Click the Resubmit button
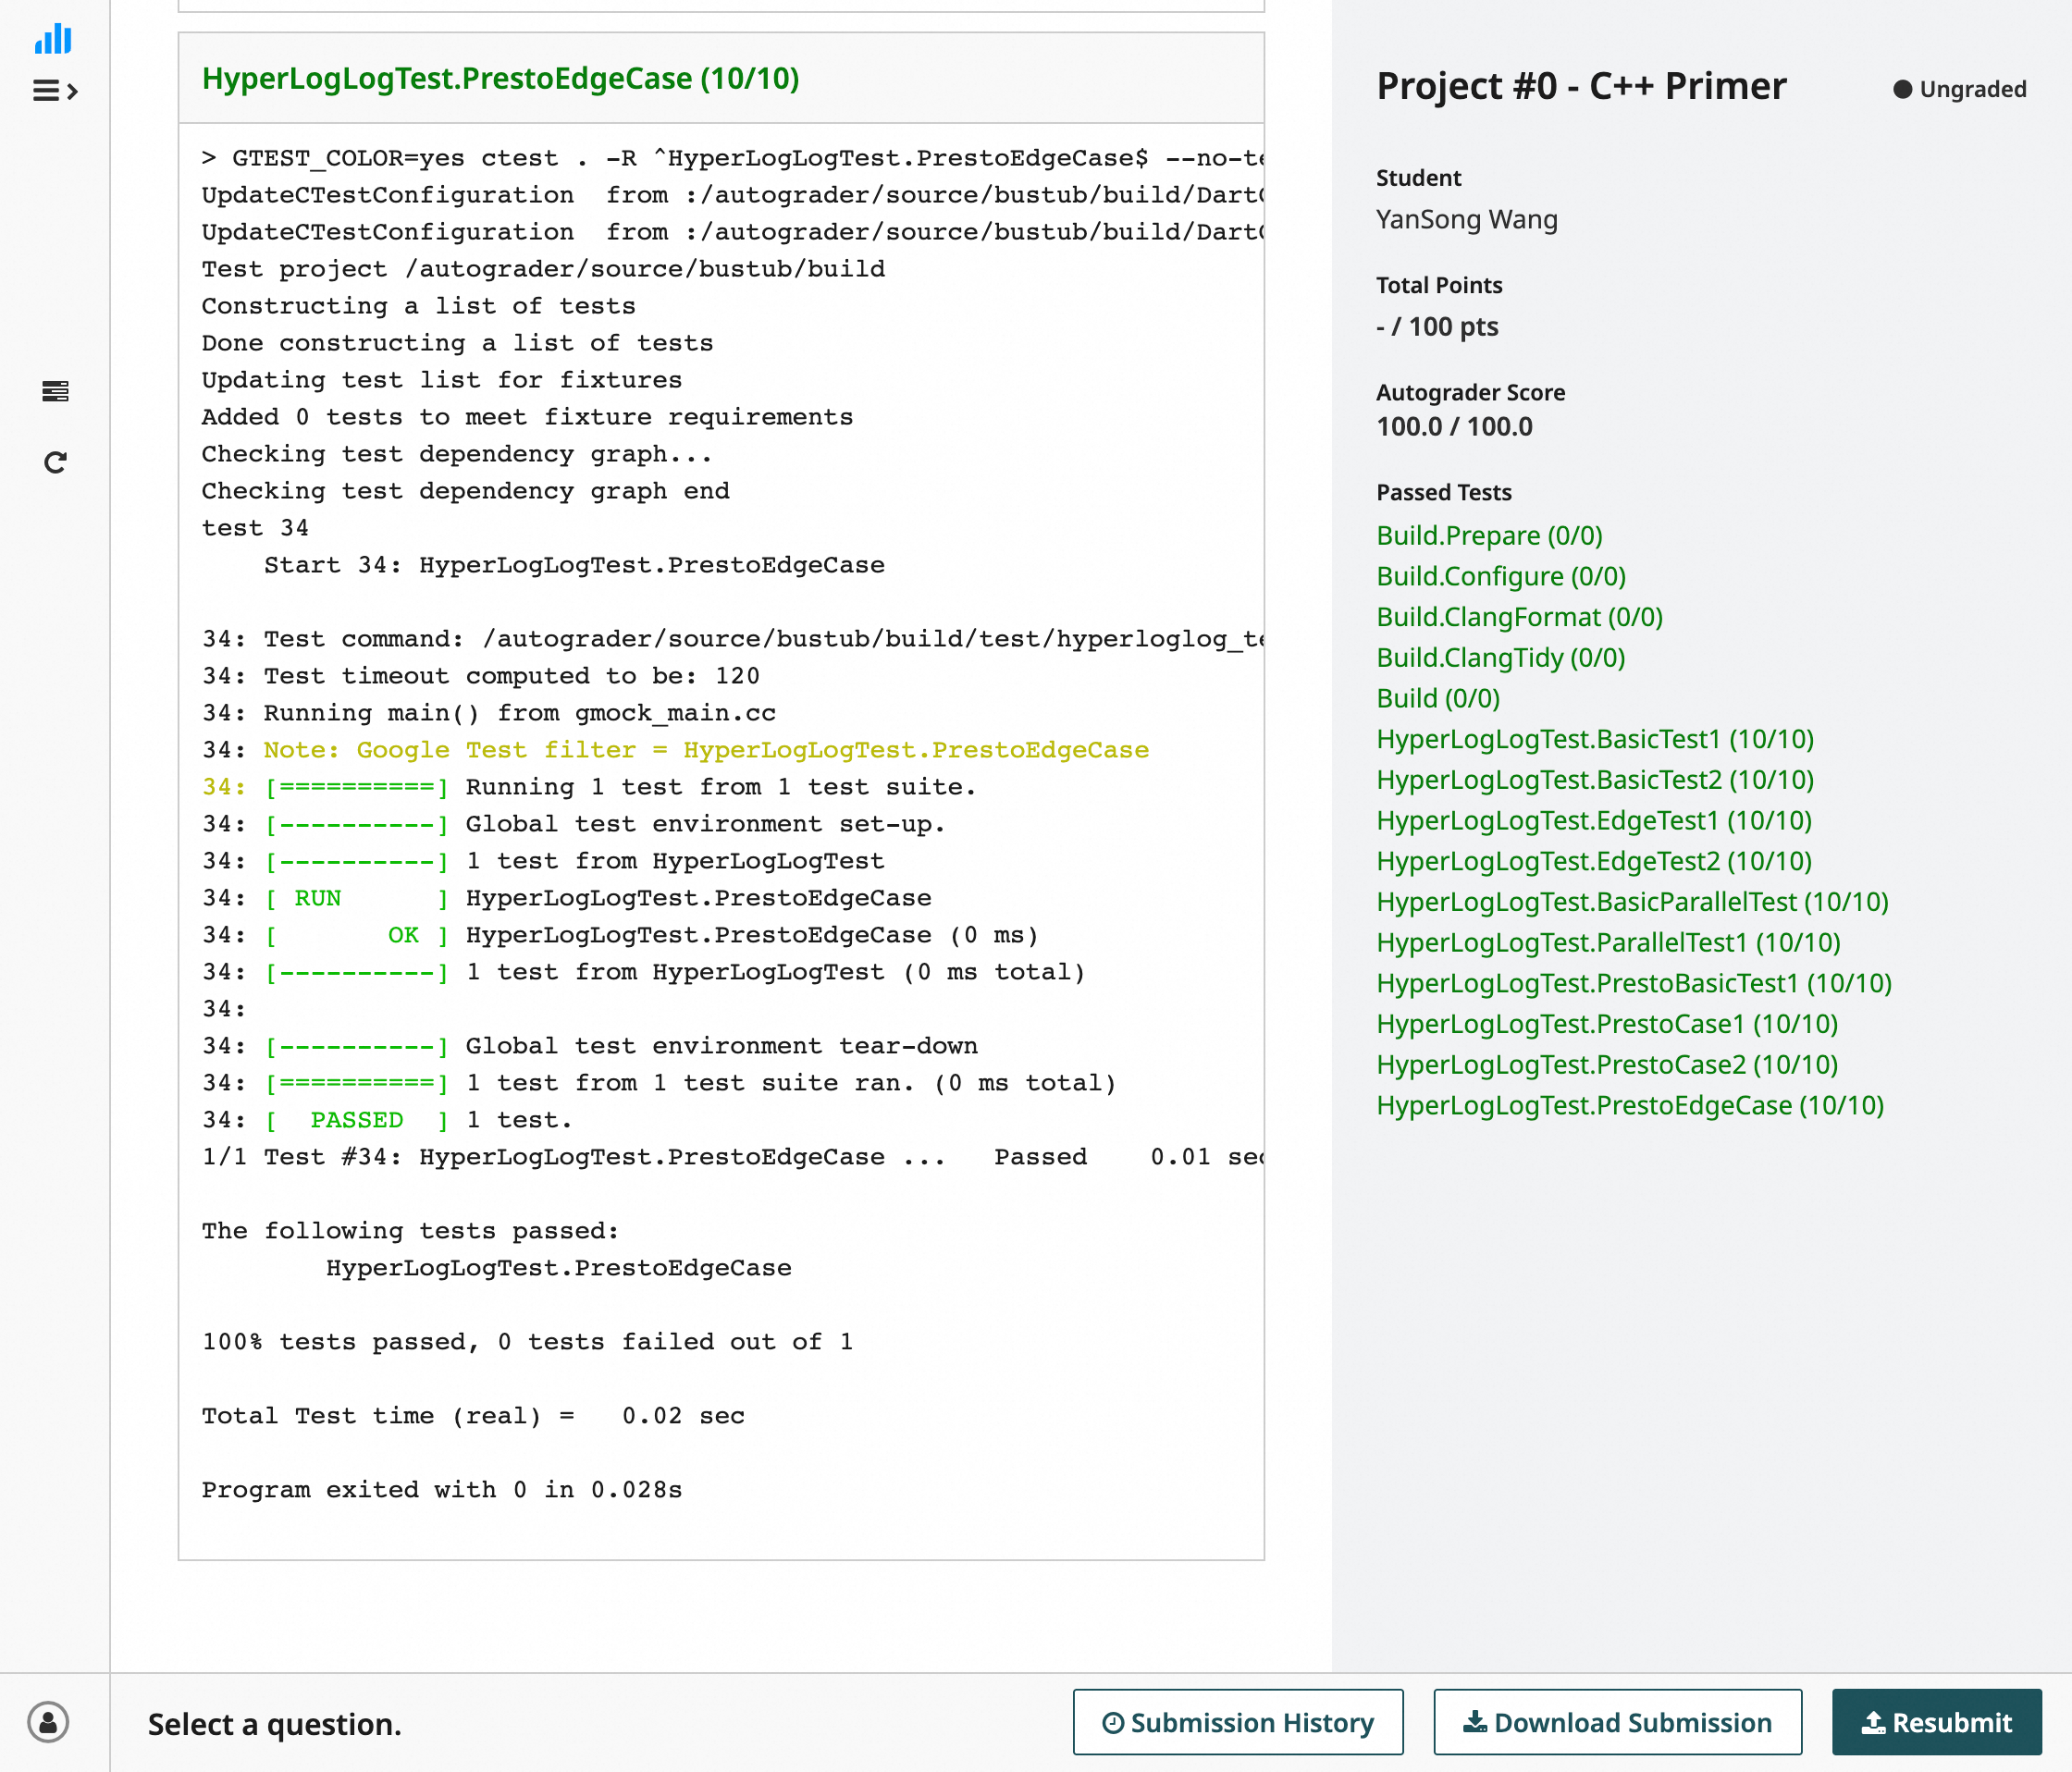The image size is (2072, 1772). 1936,1722
